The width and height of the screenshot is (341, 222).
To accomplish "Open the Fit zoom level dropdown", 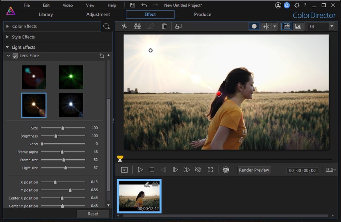I will coord(321,26).
